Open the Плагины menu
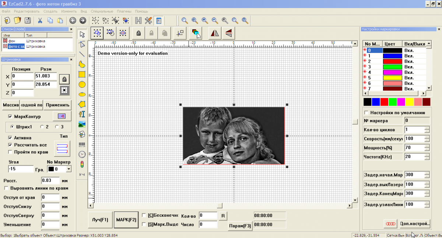 124,11
